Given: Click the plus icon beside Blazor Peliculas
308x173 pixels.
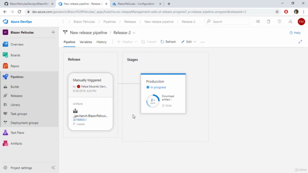Looking at the screenshot, I should click(x=53, y=32).
